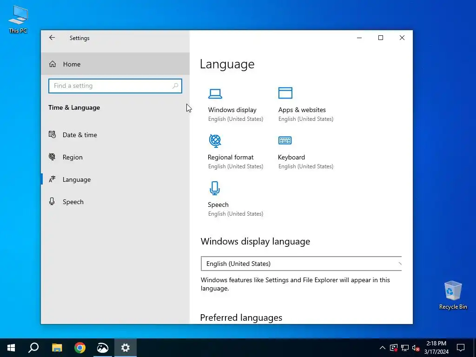Open the Windows display language tile
476x357 pixels.
[236, 105]
